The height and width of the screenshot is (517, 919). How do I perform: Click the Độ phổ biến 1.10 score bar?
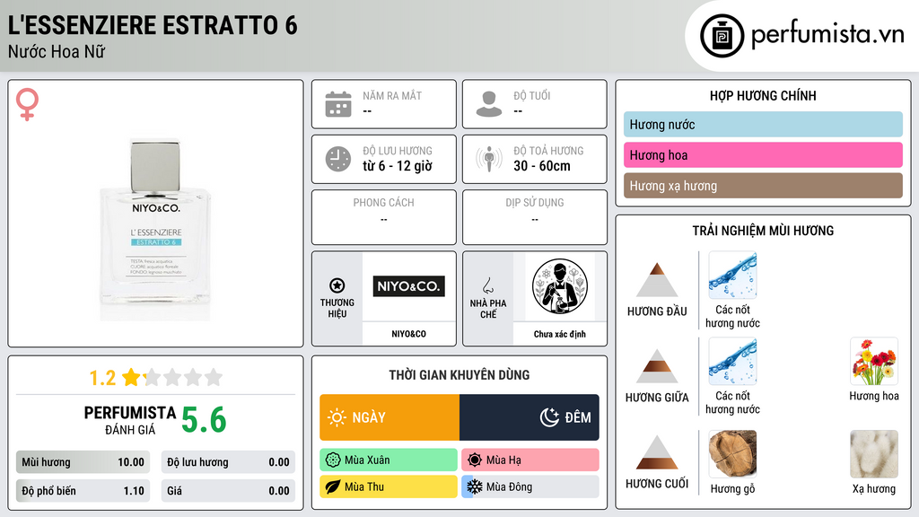[x=83, y=491]
